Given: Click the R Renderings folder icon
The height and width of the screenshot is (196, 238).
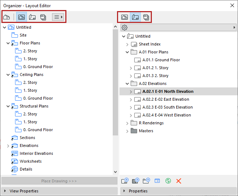Looking at the screenshot, I should click(134, 123).
